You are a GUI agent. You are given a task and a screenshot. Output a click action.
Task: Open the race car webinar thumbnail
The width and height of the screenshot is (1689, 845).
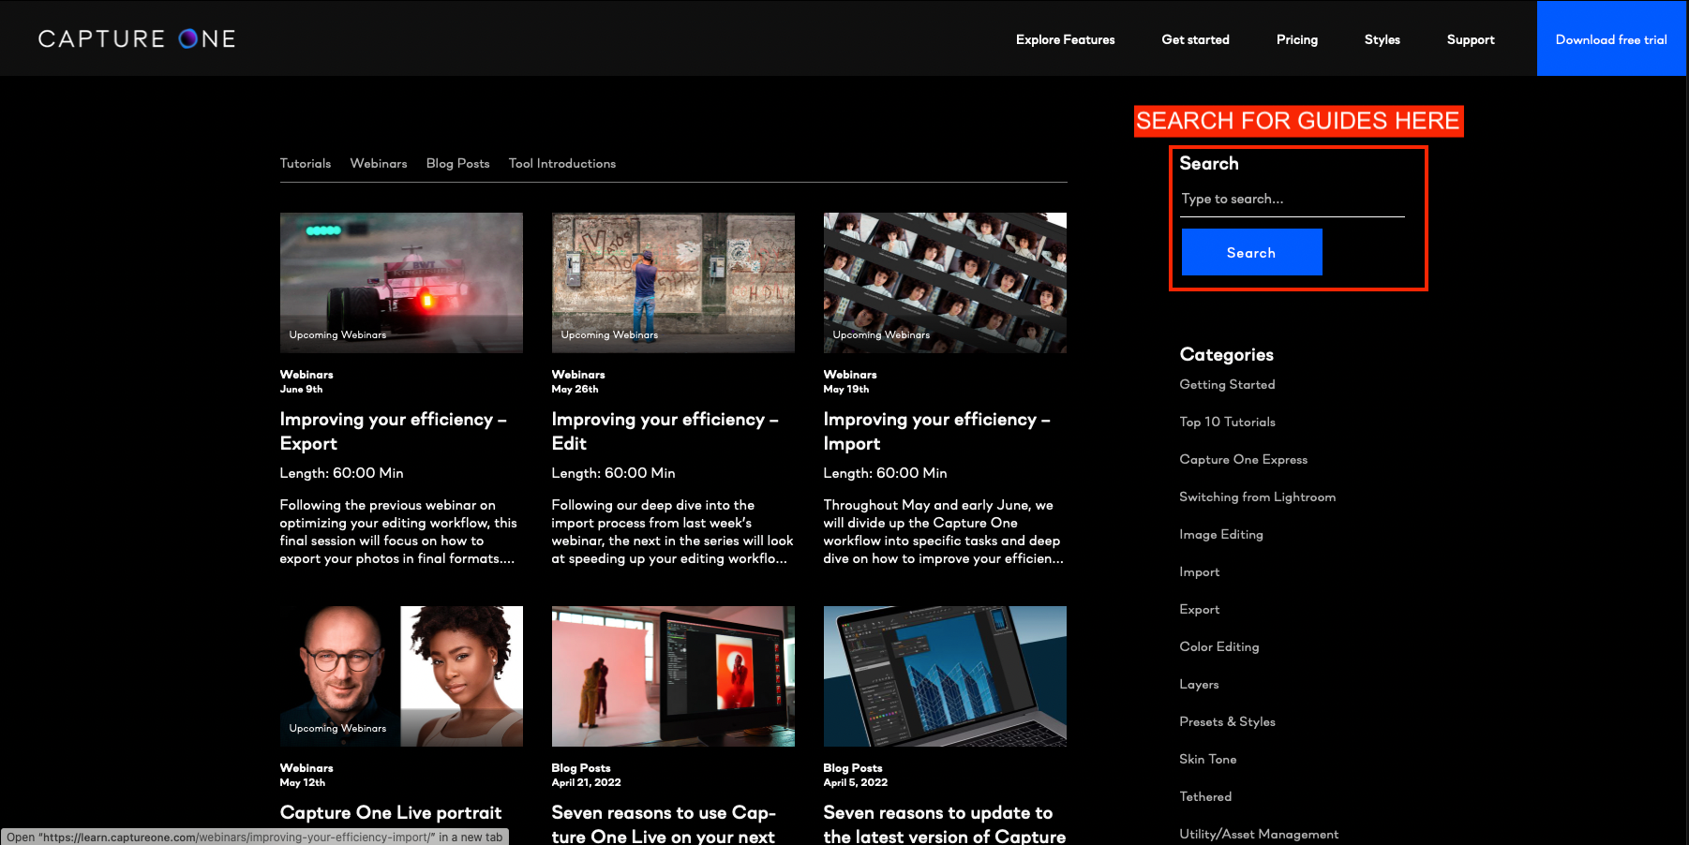(x=401, y=283)
